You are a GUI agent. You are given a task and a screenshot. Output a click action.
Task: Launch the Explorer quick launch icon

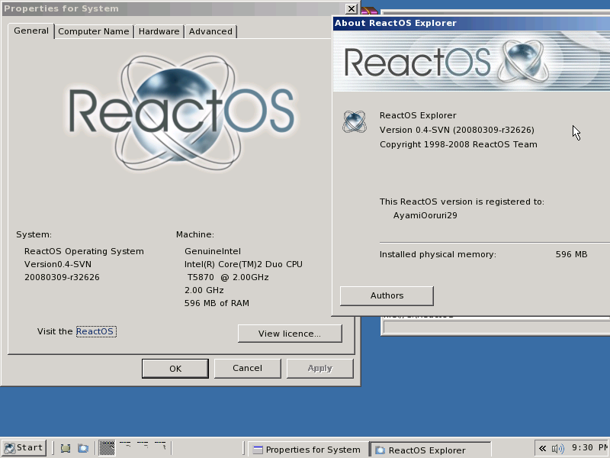click(83, 448)
